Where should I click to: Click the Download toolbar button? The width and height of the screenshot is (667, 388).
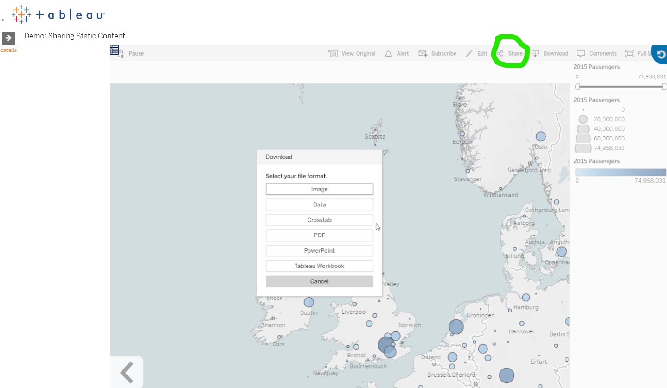click(x=550, y=53)
